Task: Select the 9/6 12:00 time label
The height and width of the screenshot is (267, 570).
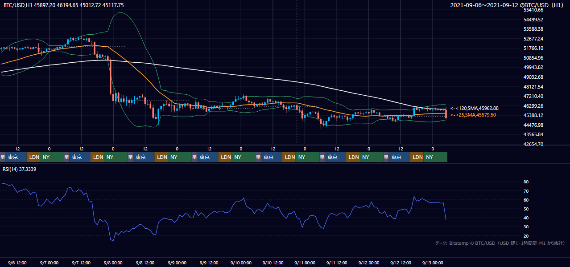Action: (x=17, y=263)
